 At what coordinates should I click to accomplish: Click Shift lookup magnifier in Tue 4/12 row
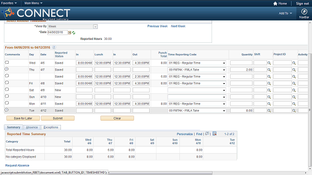(x=269, y=111)
